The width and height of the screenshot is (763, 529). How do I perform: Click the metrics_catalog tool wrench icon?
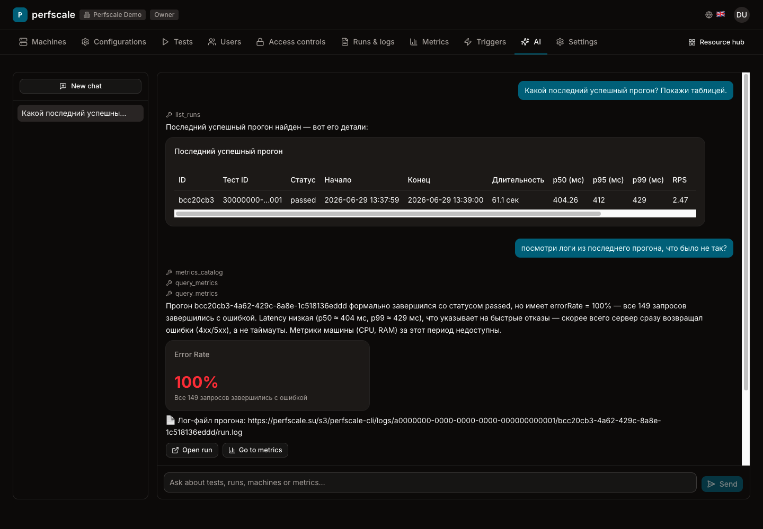click(x=169, y=272)
